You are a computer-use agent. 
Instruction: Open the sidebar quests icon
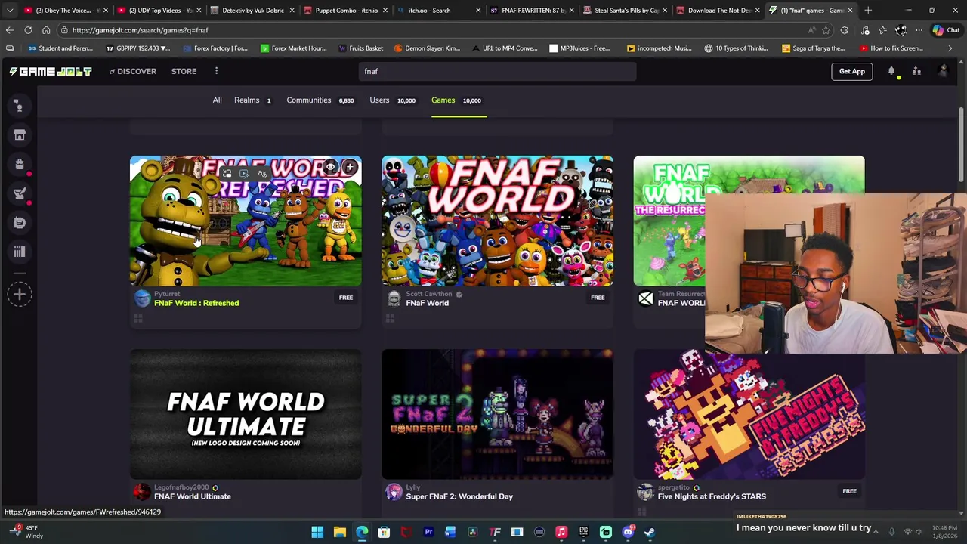20,193
